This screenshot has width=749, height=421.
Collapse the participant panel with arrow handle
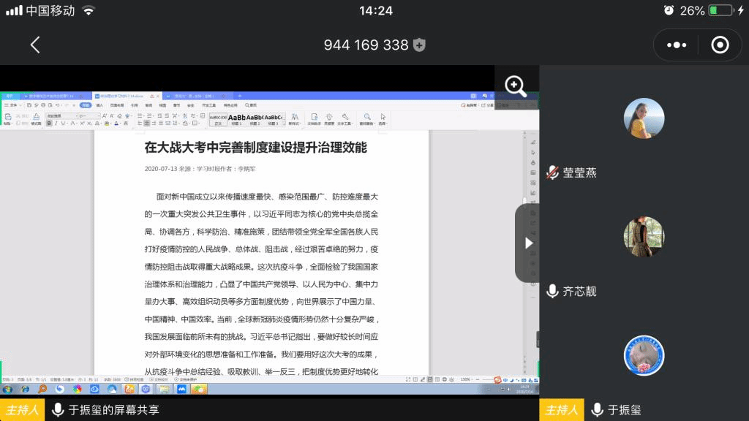point(529,243)
